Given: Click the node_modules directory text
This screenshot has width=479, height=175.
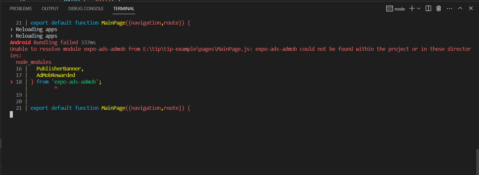Looking at the screenshot, I should point(34,62).
